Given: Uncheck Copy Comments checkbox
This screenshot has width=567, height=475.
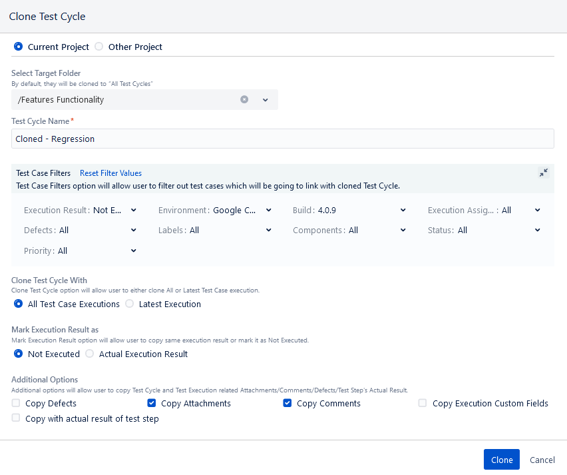Looking at the screenshot, I should 287,403.
